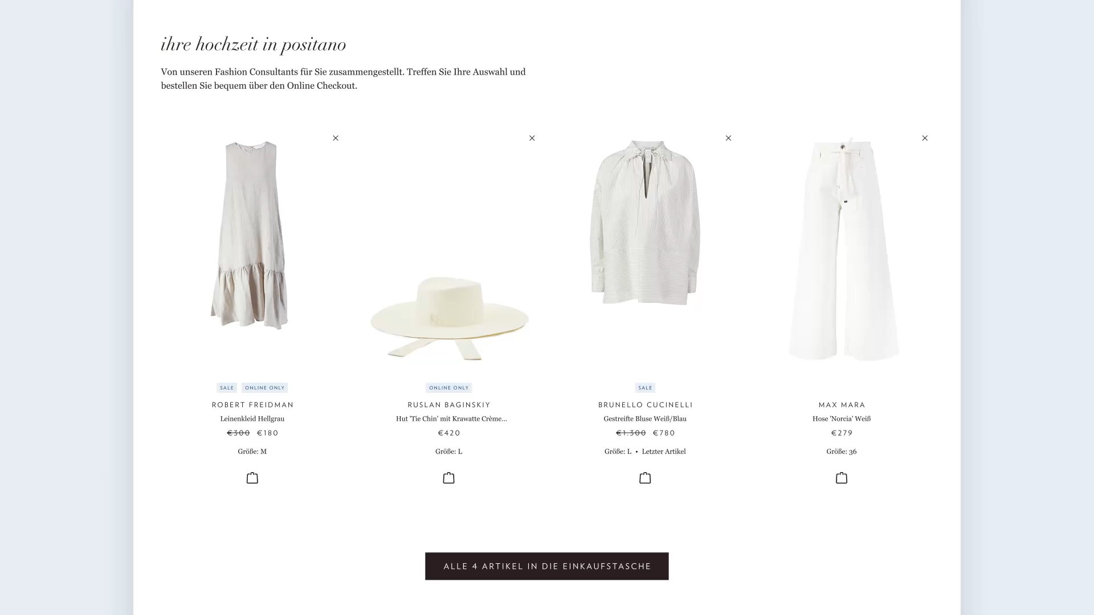Image resolution: width=1094 pixels, height=615 pixels.
Task: Add the Norcia trousers to shopping bag
Action: [x=842, y=478]
